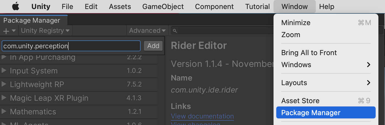Open the View documentation link
This screenshot has width=385, height=125.
pos(202,116)
